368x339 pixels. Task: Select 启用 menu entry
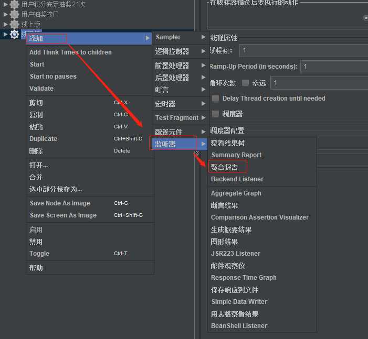click(x=89, y=230)
